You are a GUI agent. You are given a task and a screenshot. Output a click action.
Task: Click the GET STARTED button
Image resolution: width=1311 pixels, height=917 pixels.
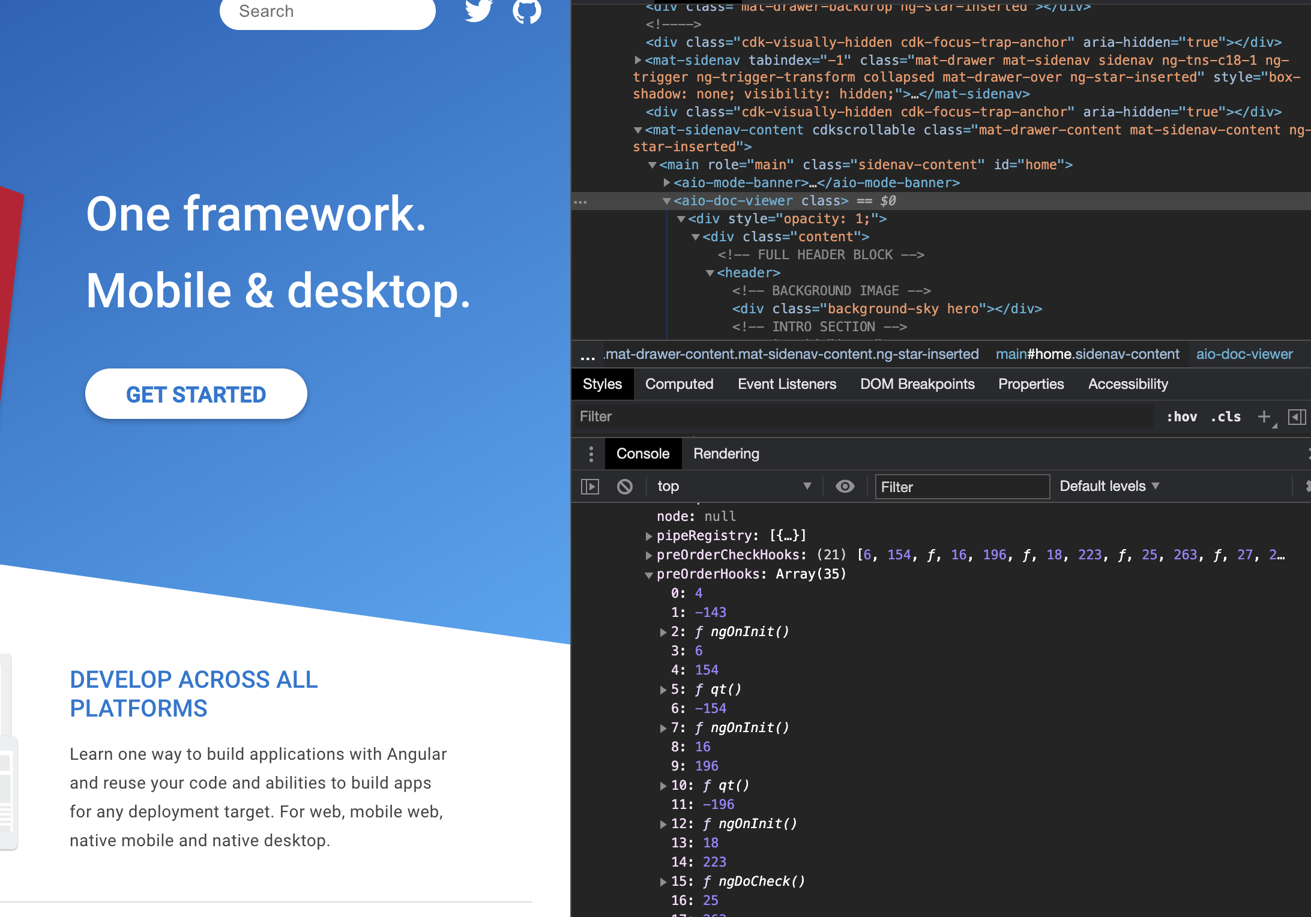[196, 394]
